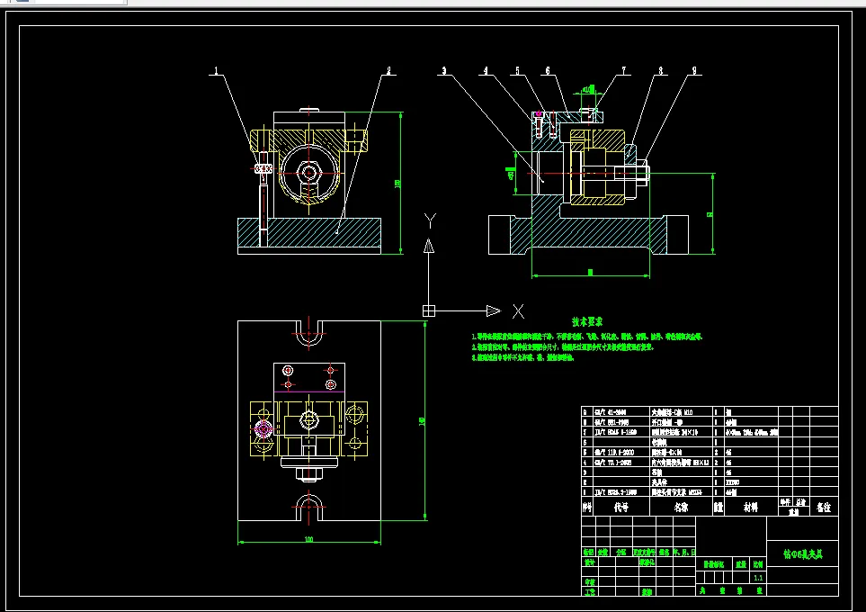The height and width of the screenshot is (612, 866).
Task: Pick the hexagon nut at the front view center
Action: [308, 173]
